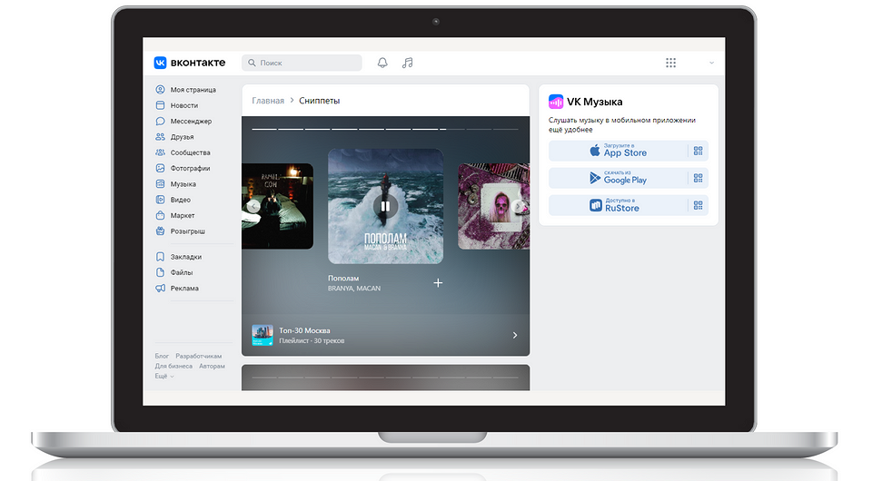This screenshot has height=481, width=872.
Task: Select Музыка in the left sidebar
Action: [183, 184]
